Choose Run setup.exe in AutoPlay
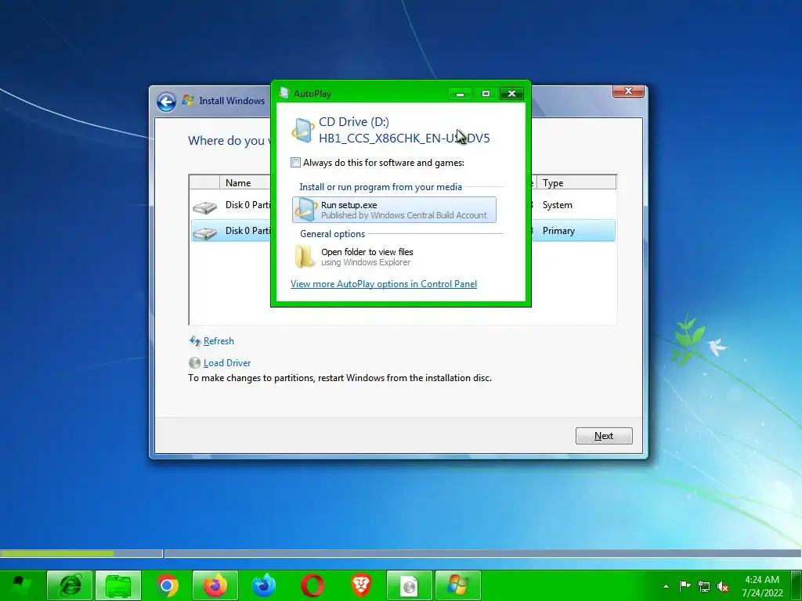Screen dimensions: 802x601 (x=394, y=210)
